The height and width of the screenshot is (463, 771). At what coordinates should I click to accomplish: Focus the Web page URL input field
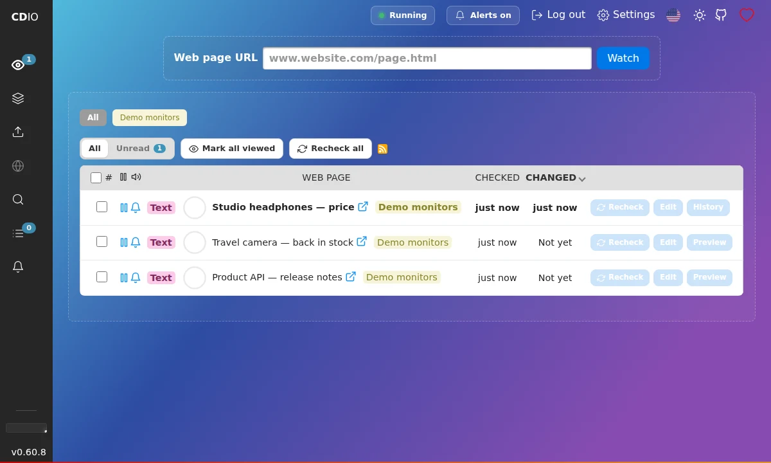(x=427, y=58)
